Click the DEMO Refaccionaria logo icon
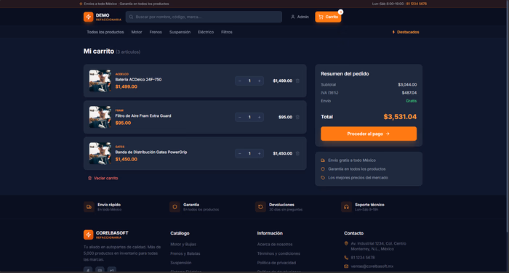 coord(88,17)
